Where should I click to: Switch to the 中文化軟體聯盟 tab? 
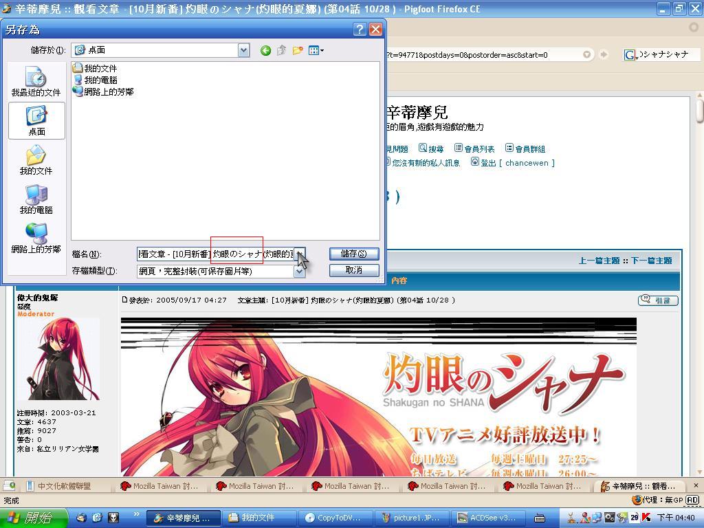65,486
